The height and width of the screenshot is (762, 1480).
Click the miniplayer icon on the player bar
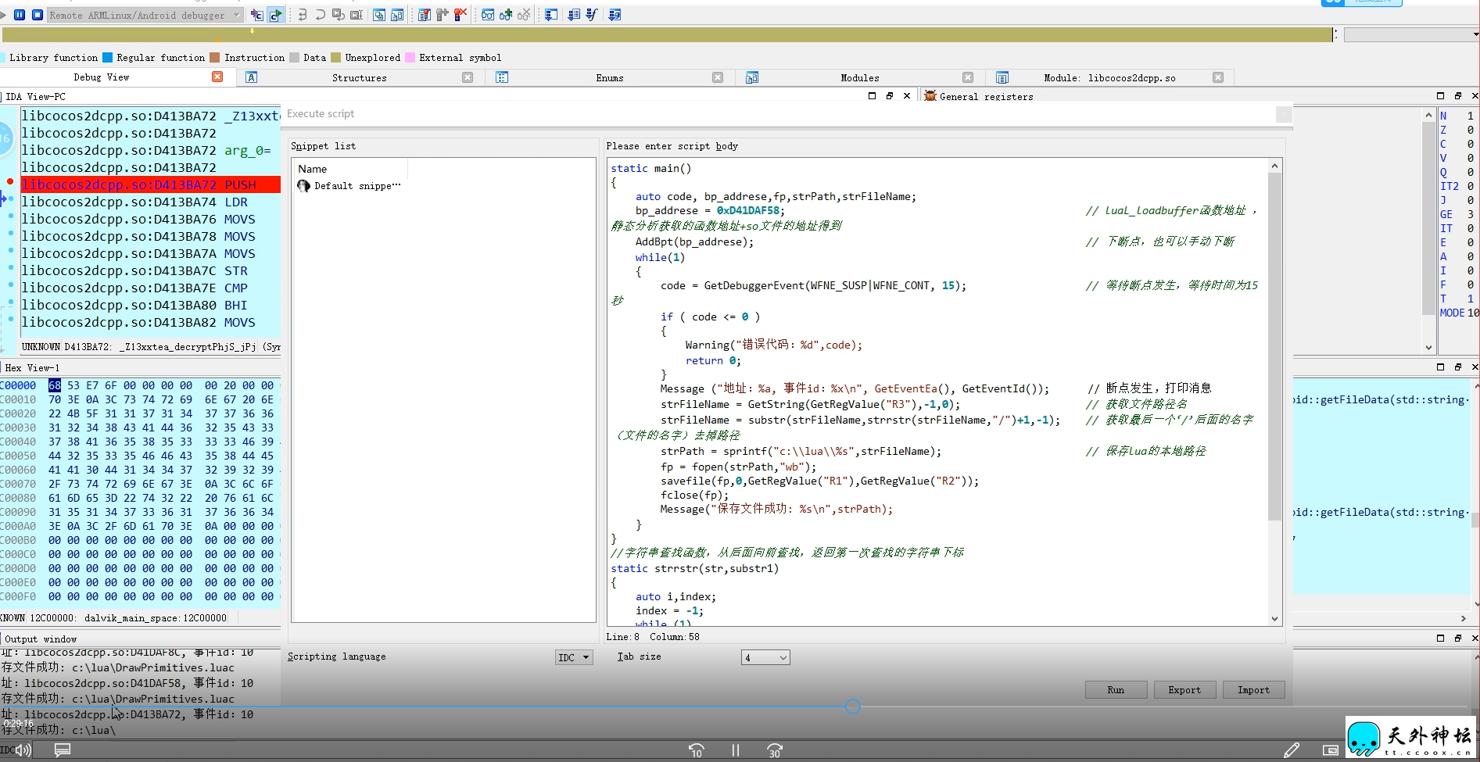point(1330,750)
